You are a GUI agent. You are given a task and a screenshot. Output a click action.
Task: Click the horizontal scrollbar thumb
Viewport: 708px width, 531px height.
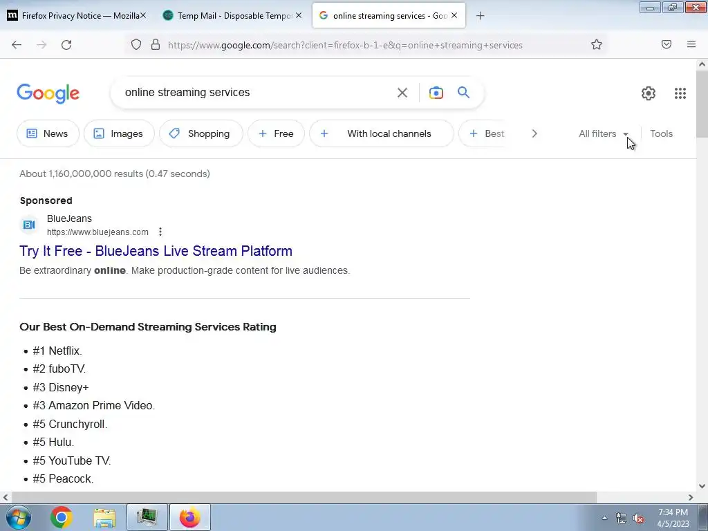tap(304, 497)
